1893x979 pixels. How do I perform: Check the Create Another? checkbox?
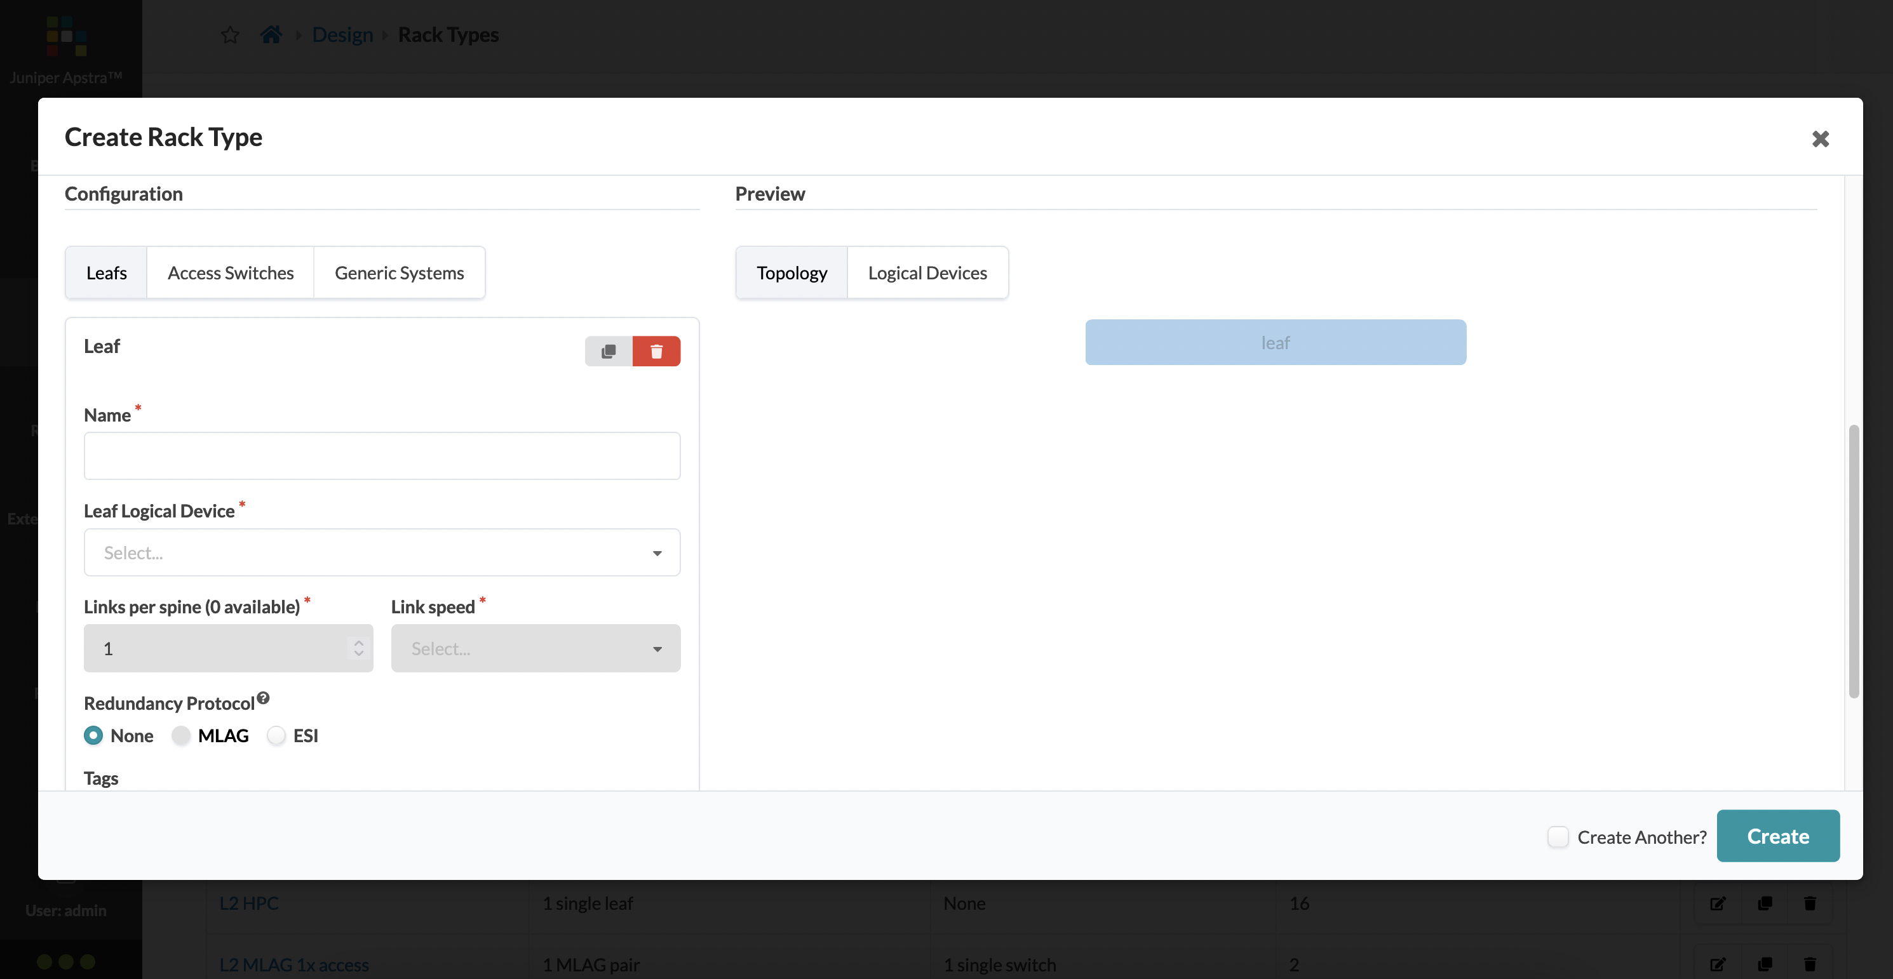[x=1558, y=837]
